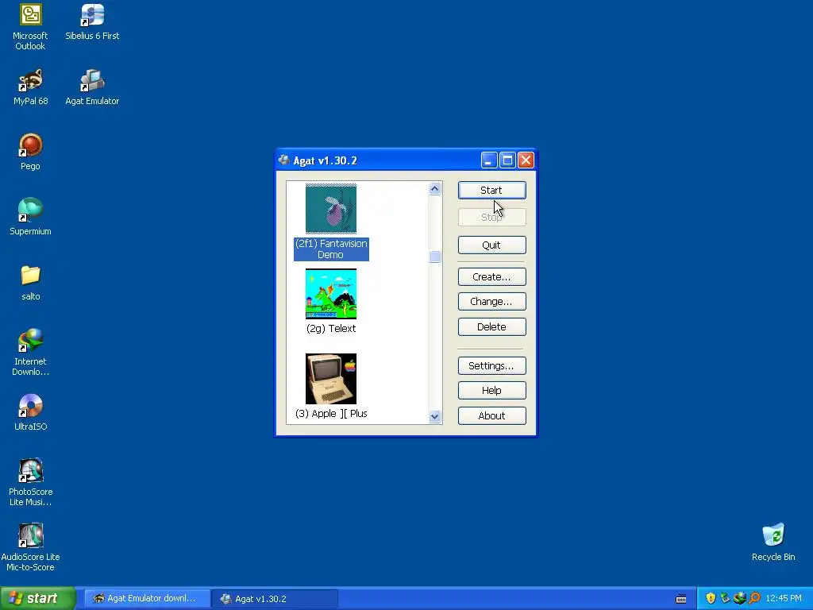Viewport: 813px width, 610px height.
Task: Close the Agat window
Action: pos(526,160)
